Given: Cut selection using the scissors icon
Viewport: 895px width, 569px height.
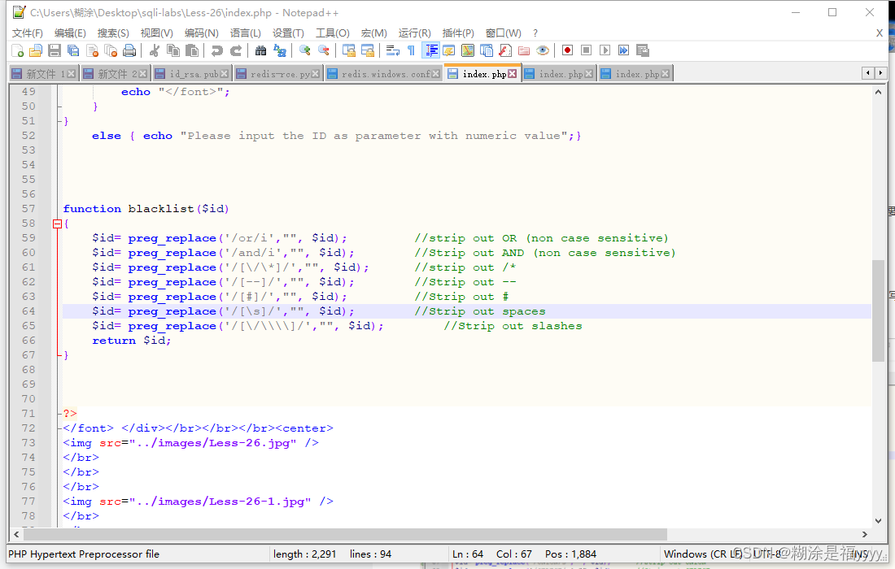Looking at the screenshot, I should point(154,50).
